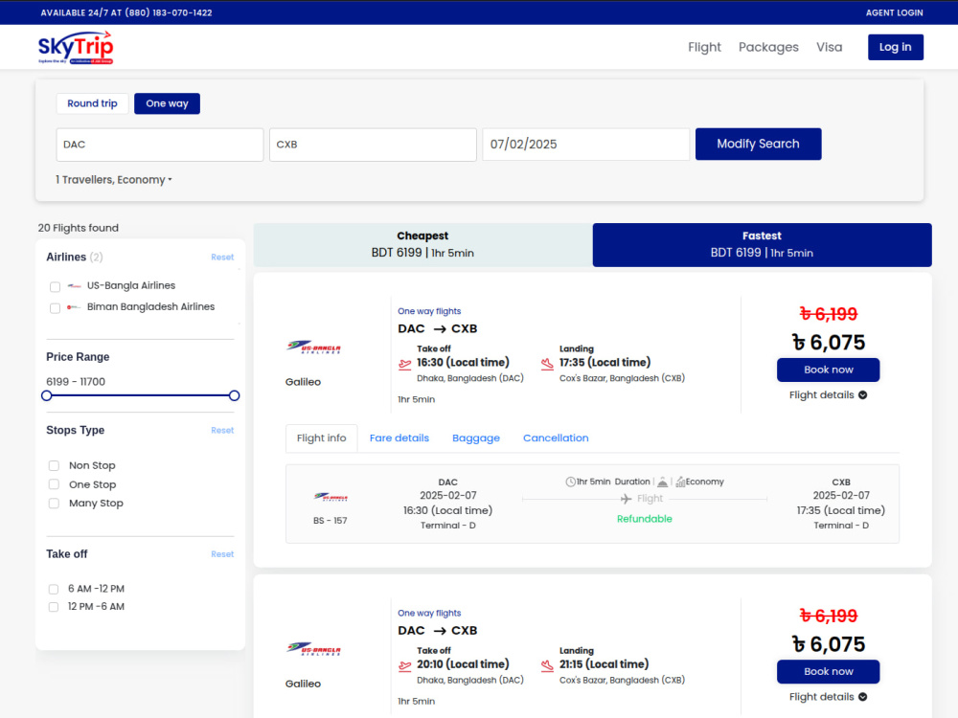958x718 pixels.
Task: Open the Baggage tab
Action: pyautogui.click(x=476, y=438)
